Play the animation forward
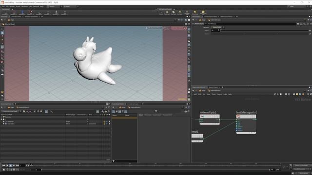The image size is (312, 175). tap(14, 165)
